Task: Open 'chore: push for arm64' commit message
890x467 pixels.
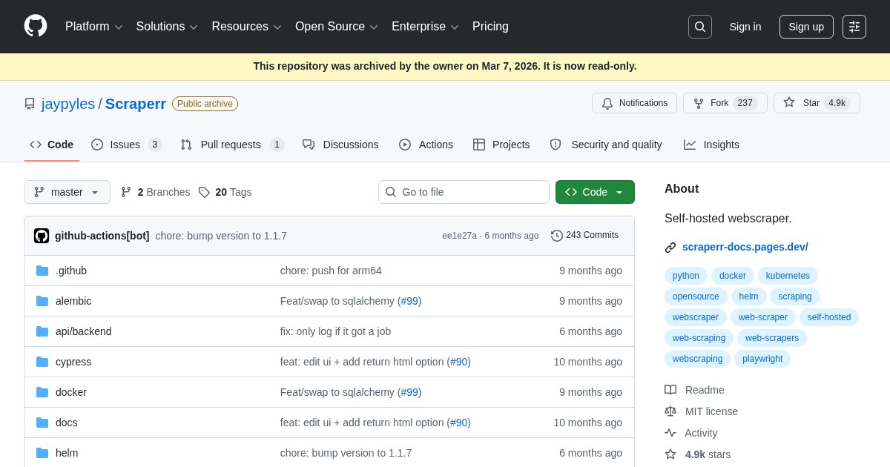Action: pyautogui.click(x=331, y=271)
